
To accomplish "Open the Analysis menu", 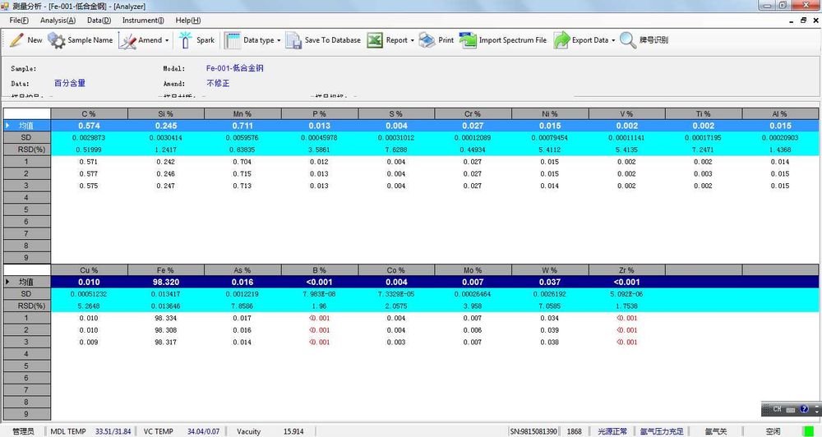I will (58, 20).
